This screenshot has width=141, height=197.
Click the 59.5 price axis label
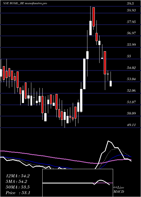pyautogui.click(x=130, y=4)
